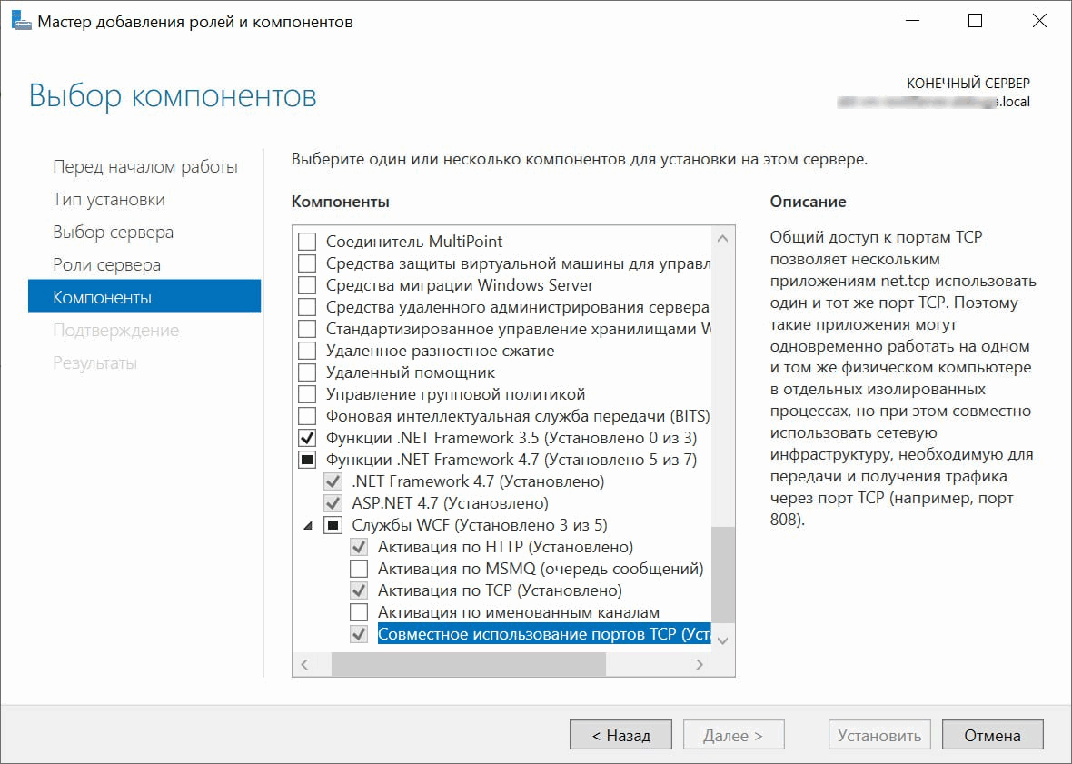Go to Выбор сервера step
This screenshot has height=764, width=1072.
[113, 233]
